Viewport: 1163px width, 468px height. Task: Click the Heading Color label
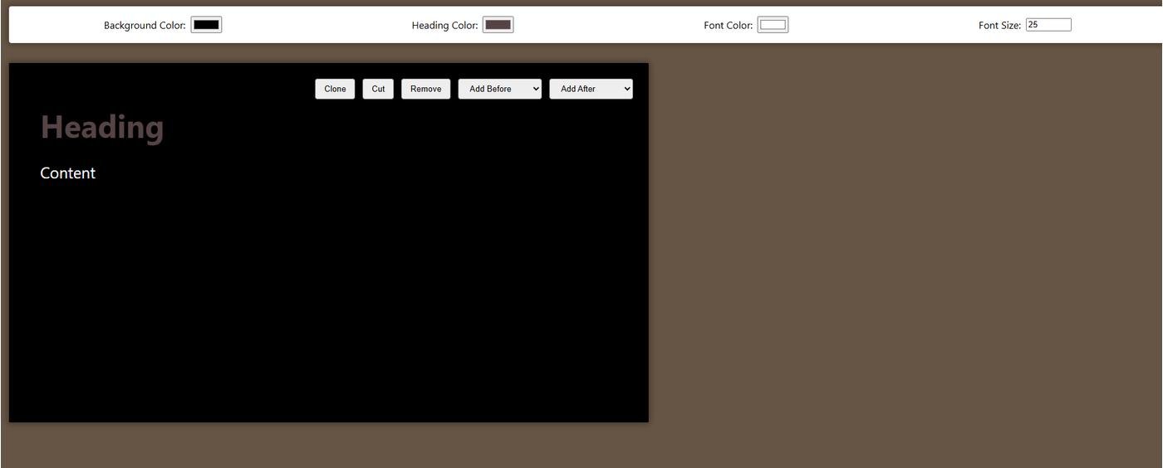point(444,26)
